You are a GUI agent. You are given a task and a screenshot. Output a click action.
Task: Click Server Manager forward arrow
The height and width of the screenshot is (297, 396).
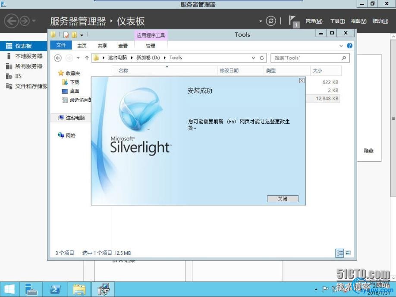[25, 21]
